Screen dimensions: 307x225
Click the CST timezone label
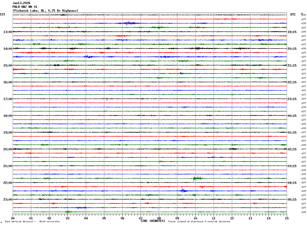[3, 14]
